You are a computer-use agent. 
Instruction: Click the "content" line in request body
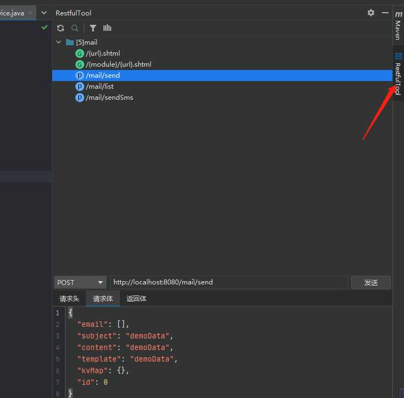click(x=125, y=347)
